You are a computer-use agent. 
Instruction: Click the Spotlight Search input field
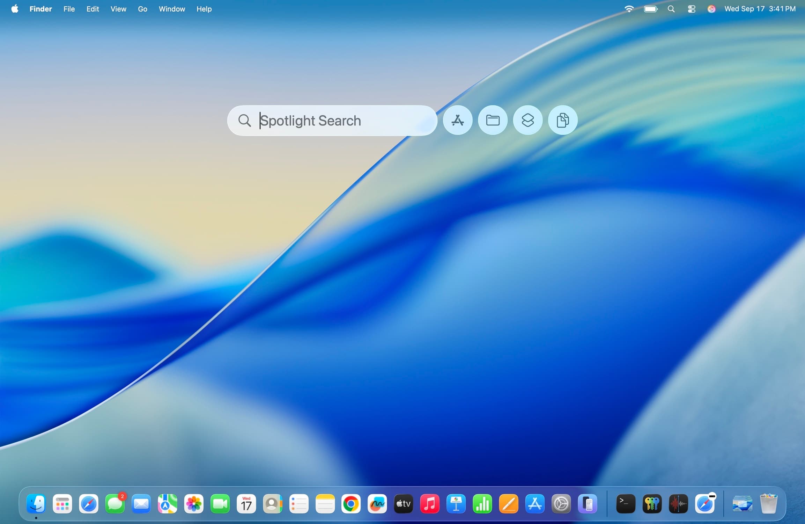pyautogui.click(x=332, y=121)
